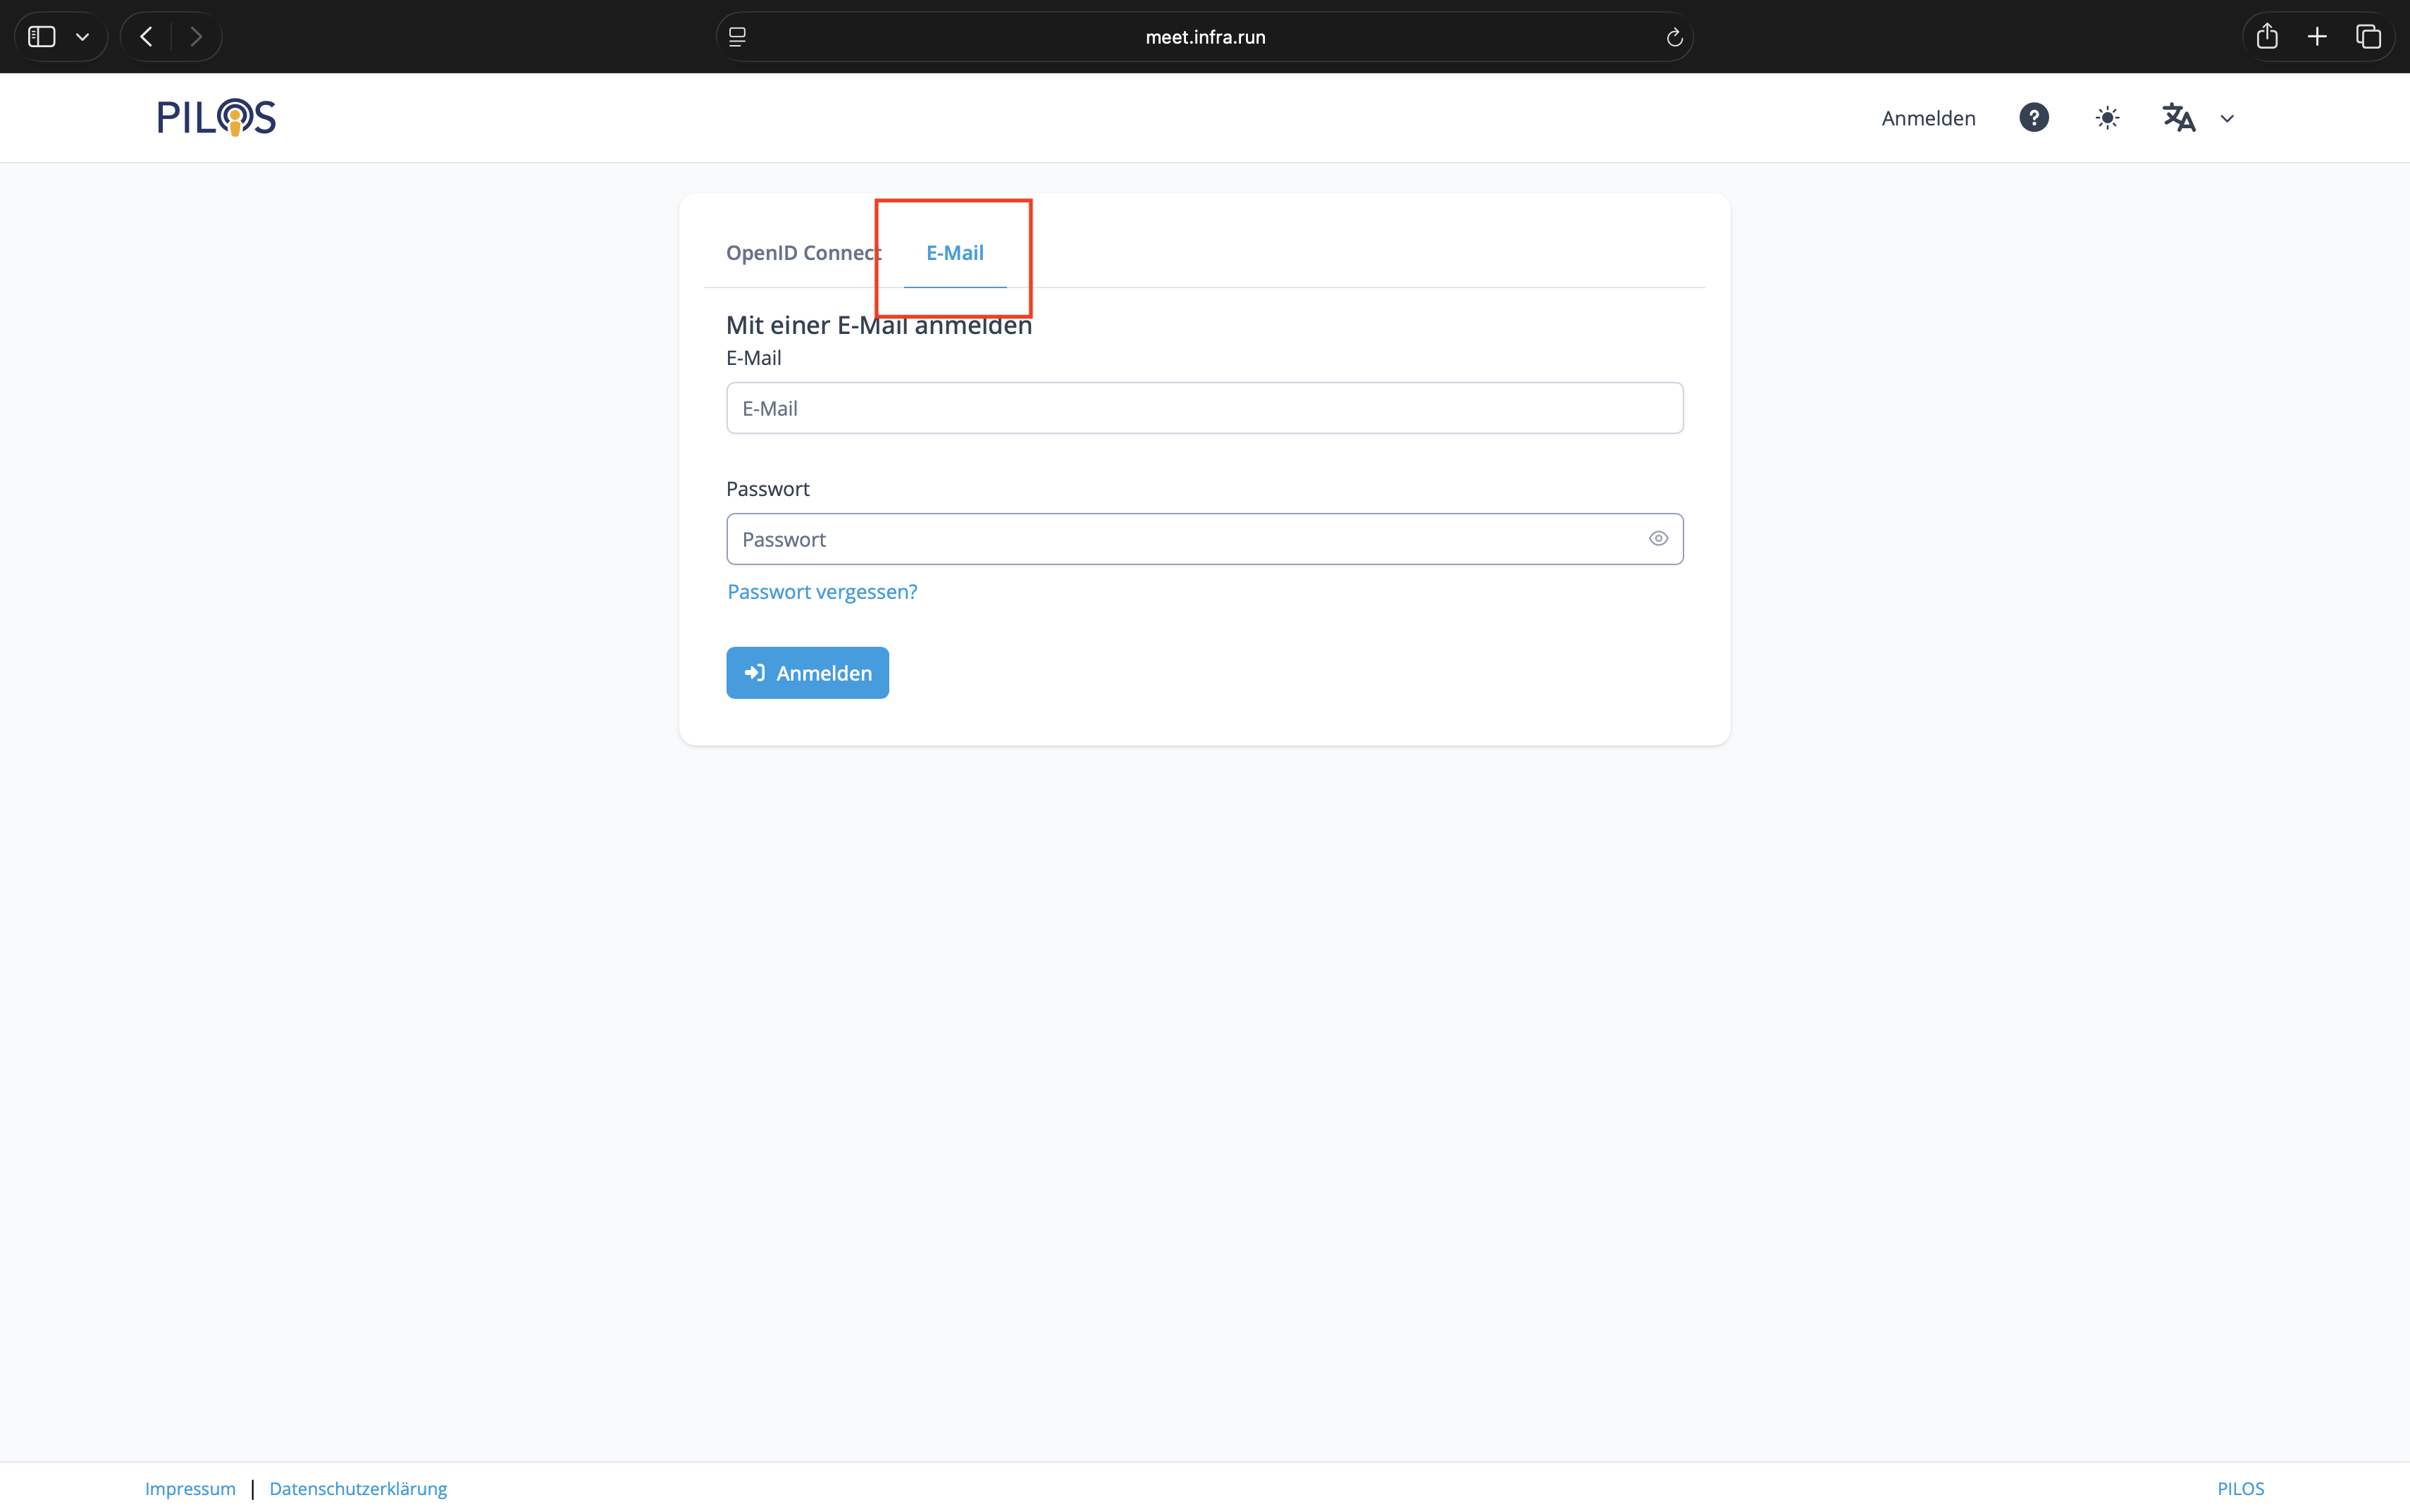
Task: Open the browser share icon
Action: pyautogui.click(x=2267, y=37)
